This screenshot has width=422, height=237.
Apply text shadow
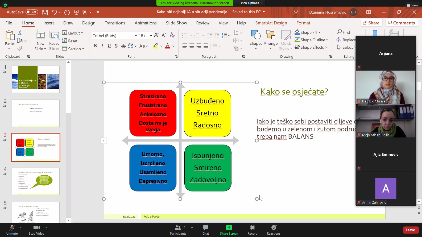tap(116, 46)
